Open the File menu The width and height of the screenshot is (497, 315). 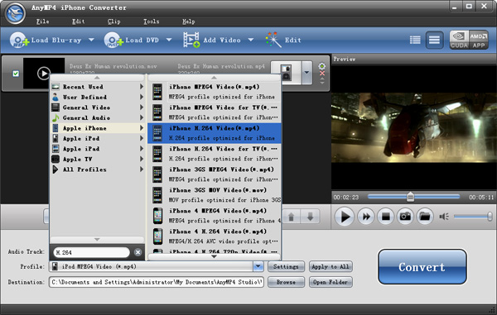42,21
